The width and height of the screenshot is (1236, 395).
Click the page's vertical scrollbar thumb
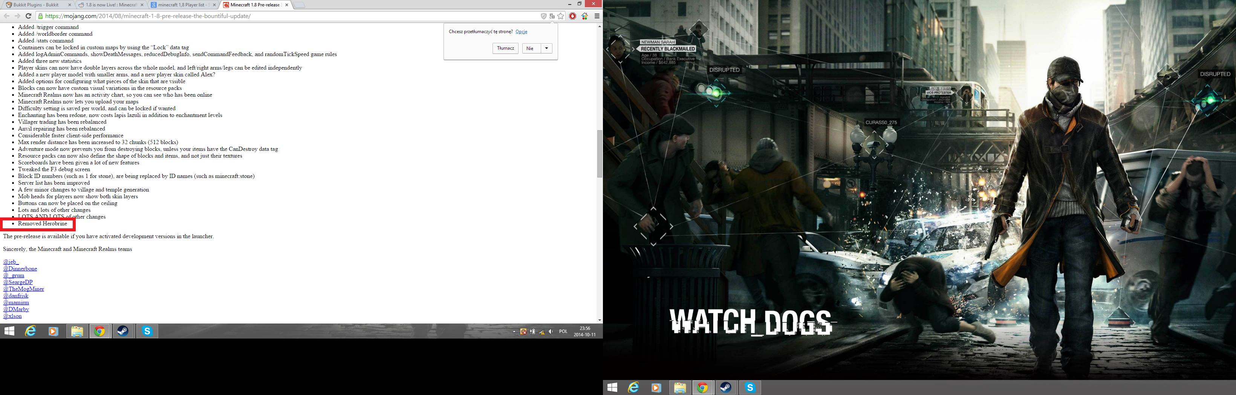coord(599,154)
